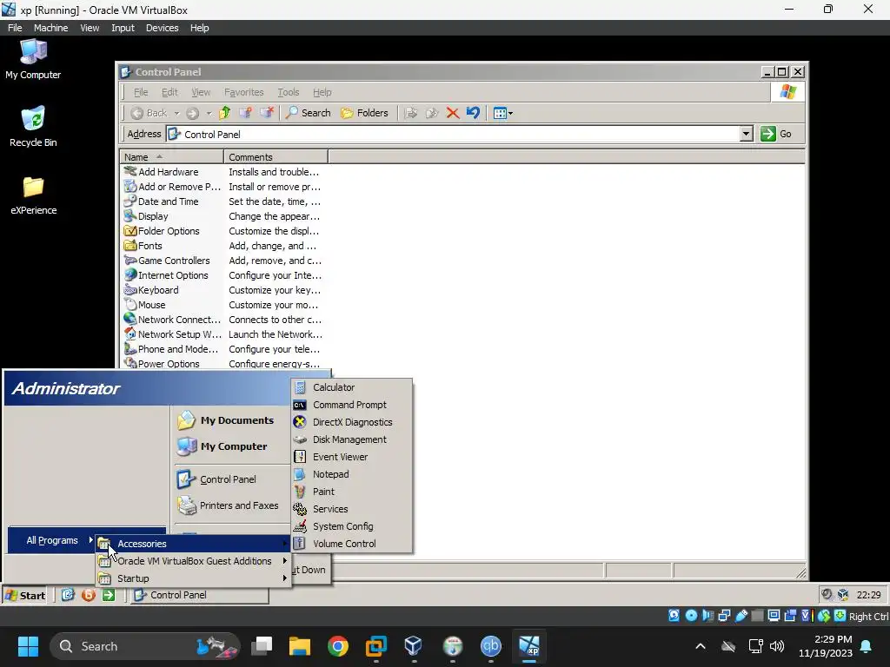Click the Go button next to address
Viewport: 890px width, 667px height.
(x=776, y=134)
